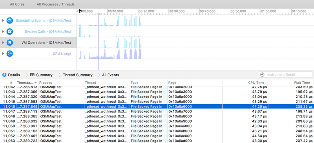Select event row 11,044
This screenshot has height=143, width=314.
click(157, 97)
